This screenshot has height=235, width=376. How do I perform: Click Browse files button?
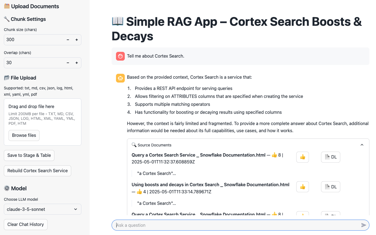pyautogui.click(x=24, y=135)
